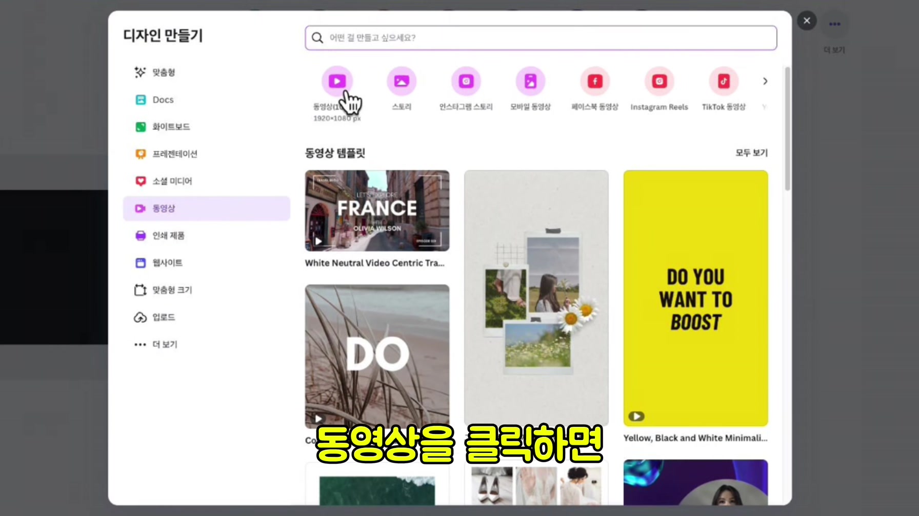Click the 맞춤형 크기 resize icon
919x516 pixels.
tap(140, 290)
